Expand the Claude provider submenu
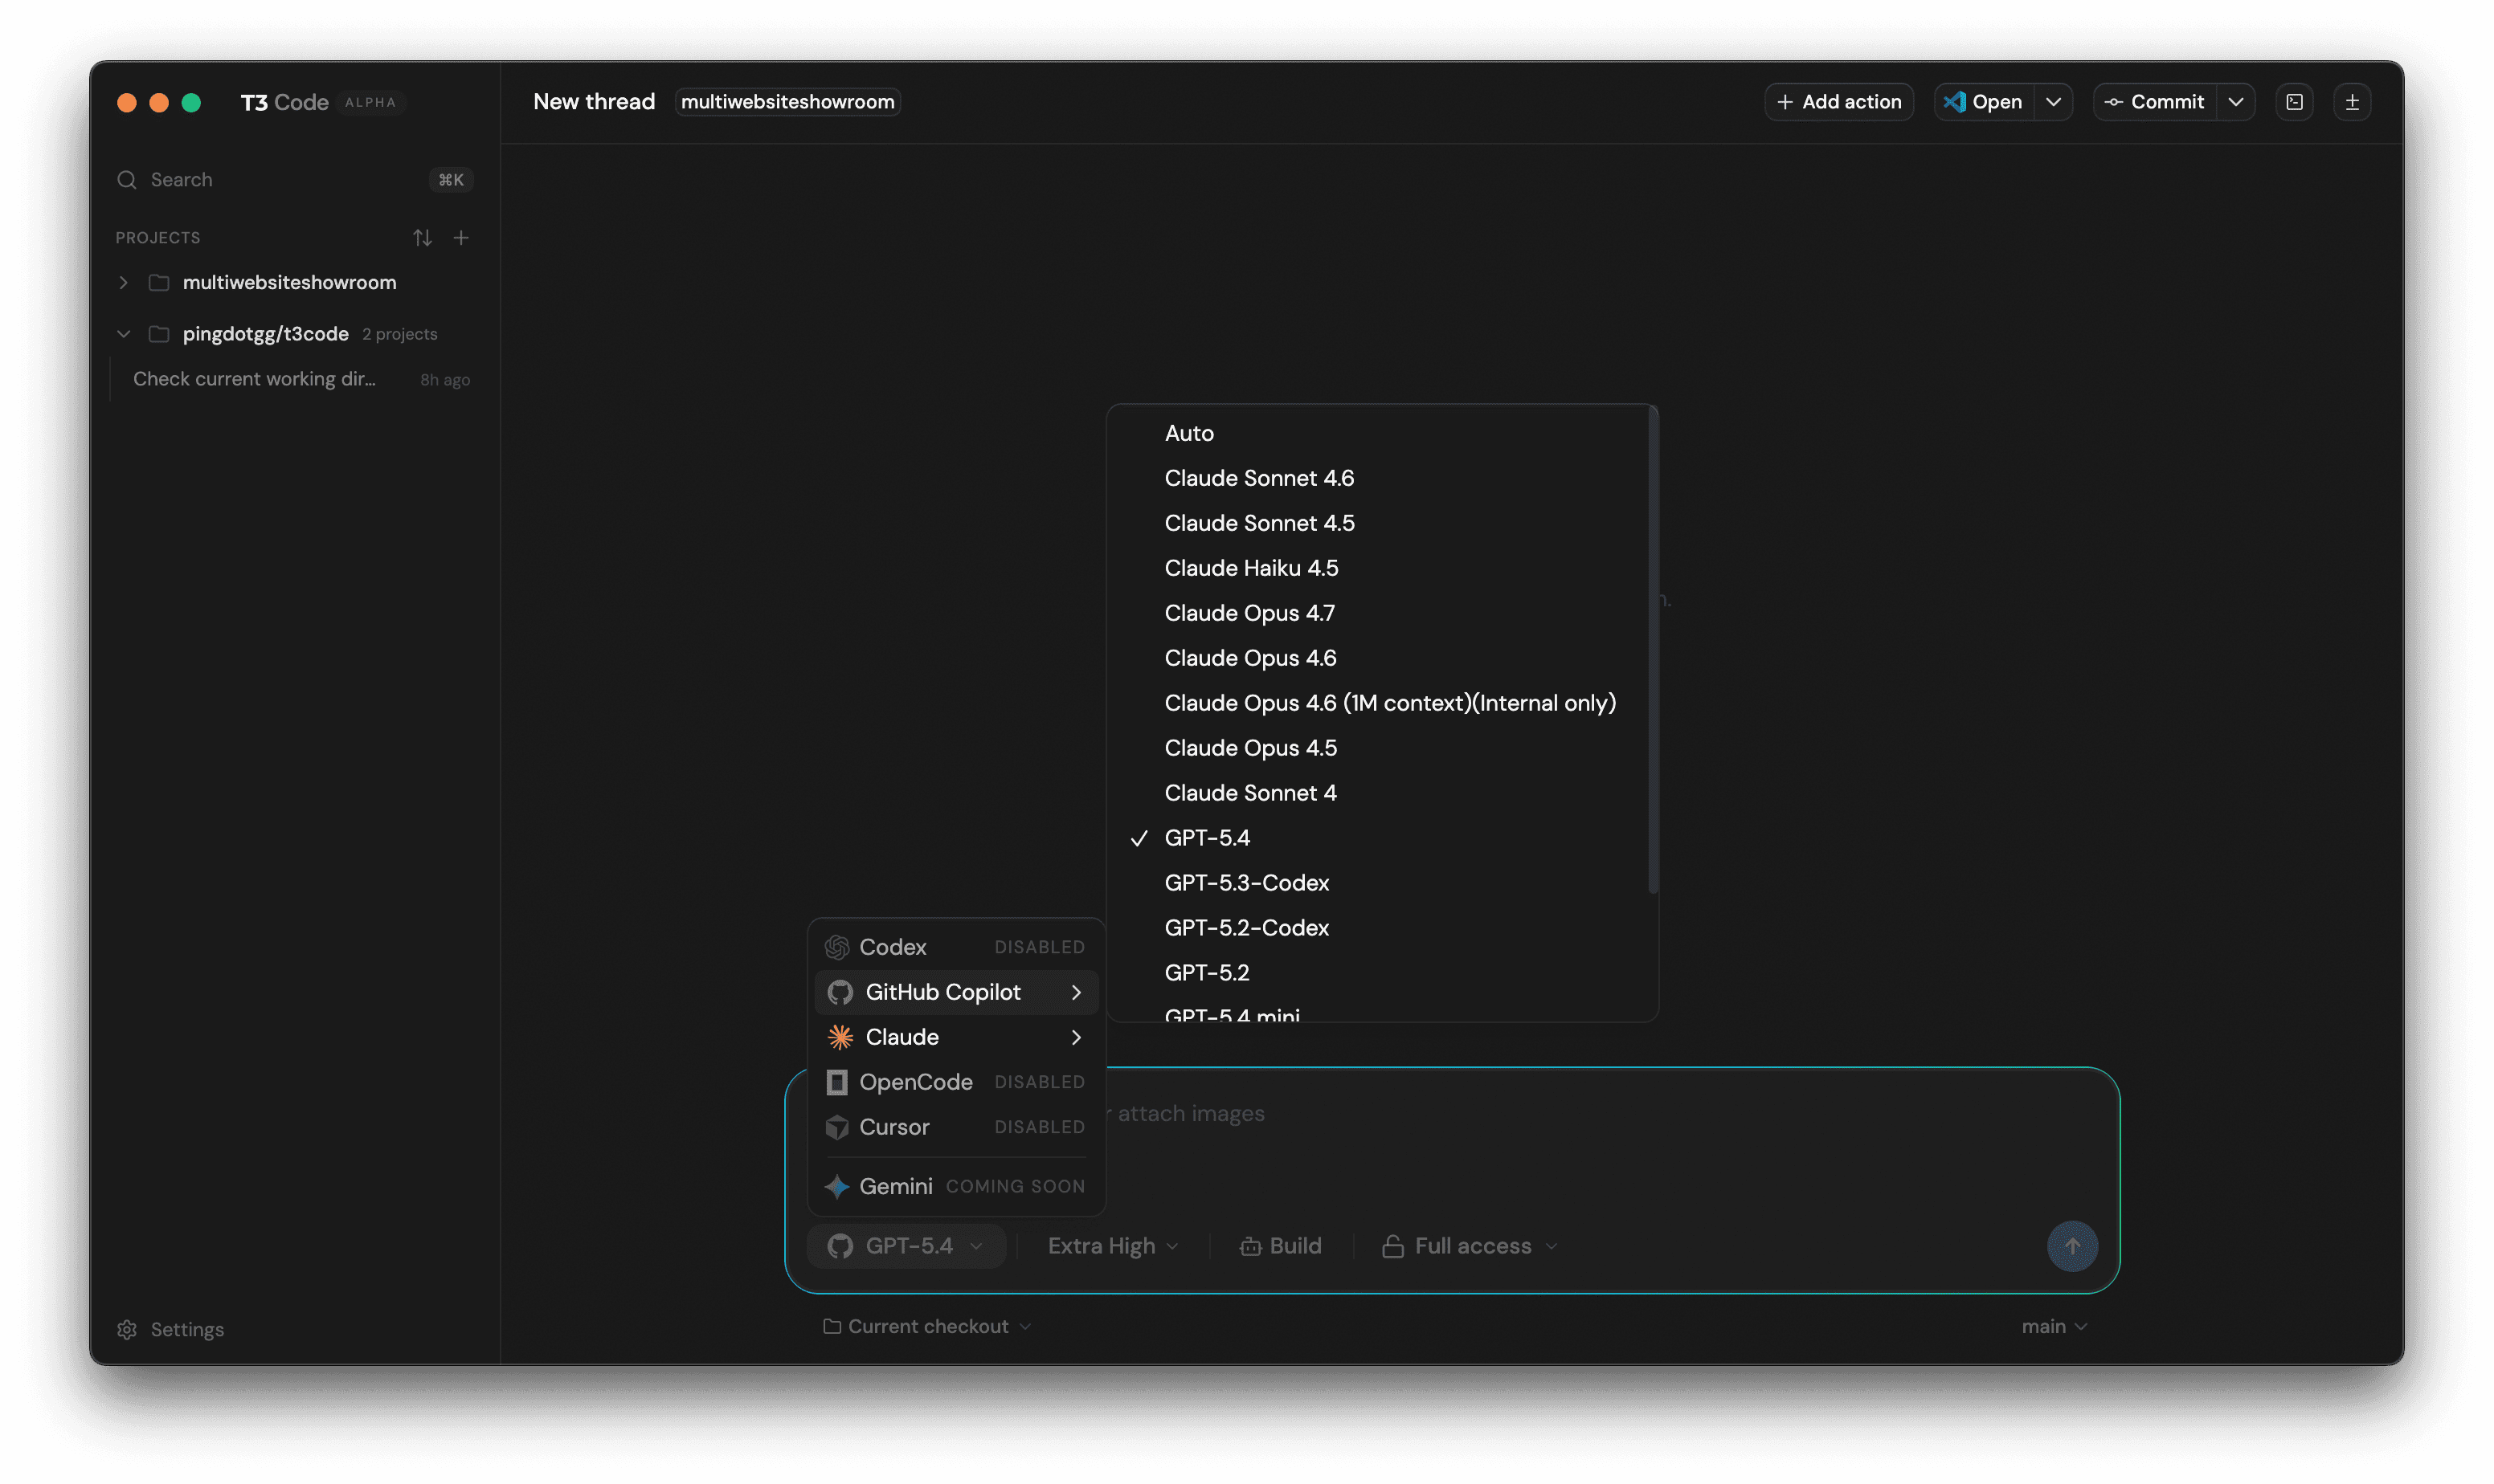Image resolution: width=2494 pixels, height=1484 pixels. click(x=901, y=1037)
